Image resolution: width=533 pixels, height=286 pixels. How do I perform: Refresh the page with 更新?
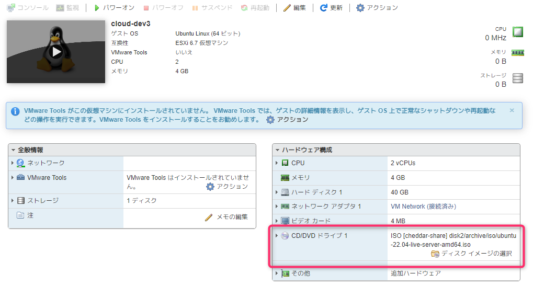[332, 7]
